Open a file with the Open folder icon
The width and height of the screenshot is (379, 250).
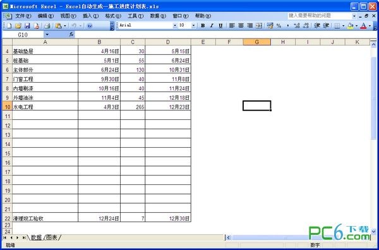pos(18,26)
